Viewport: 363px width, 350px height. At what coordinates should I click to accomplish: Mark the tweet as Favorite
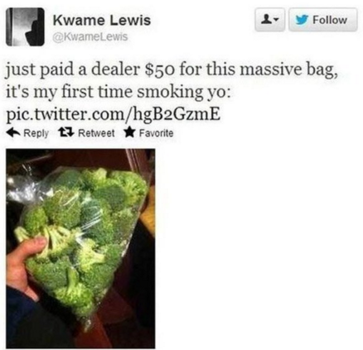pyautogui.click(x=148, y=133)
